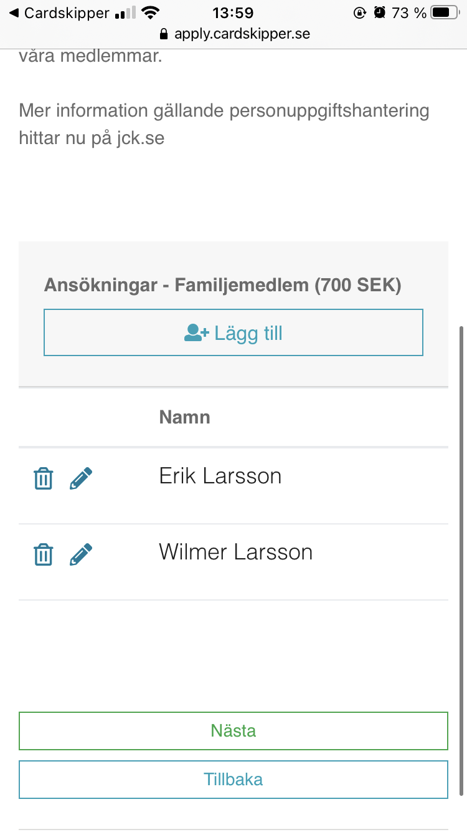Click the Lägg till button
Image resolution: width=467 pixels, height=832 pixels.
(233, 332)
